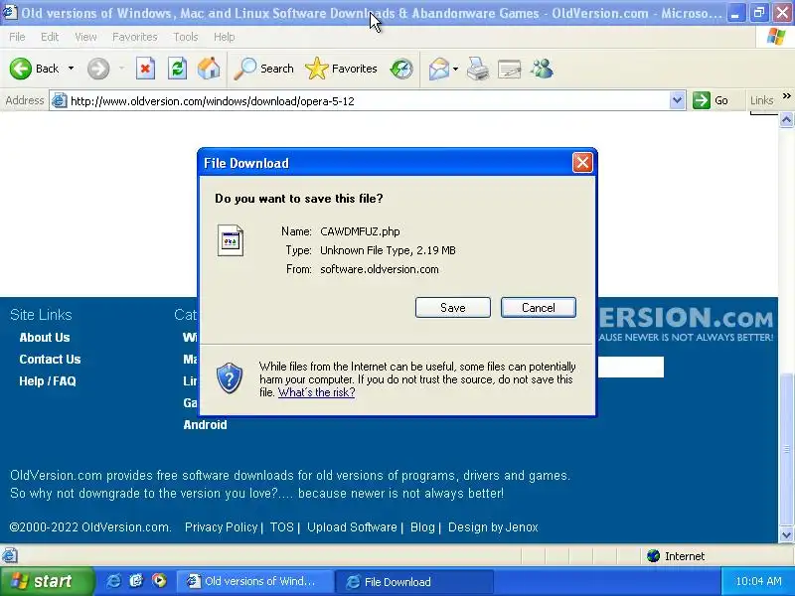The width and height of the screenshot is (795, 596).
Task: Launch Windows Media Player quick launch icon
Action: click(x=159, y=581)
